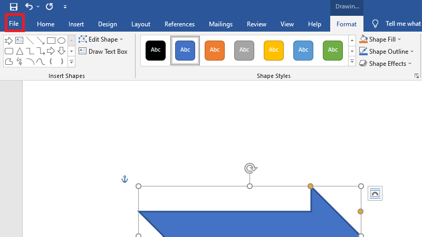
Task: Pick the isosceles triangle shape
Action: [x=19, y=51]
